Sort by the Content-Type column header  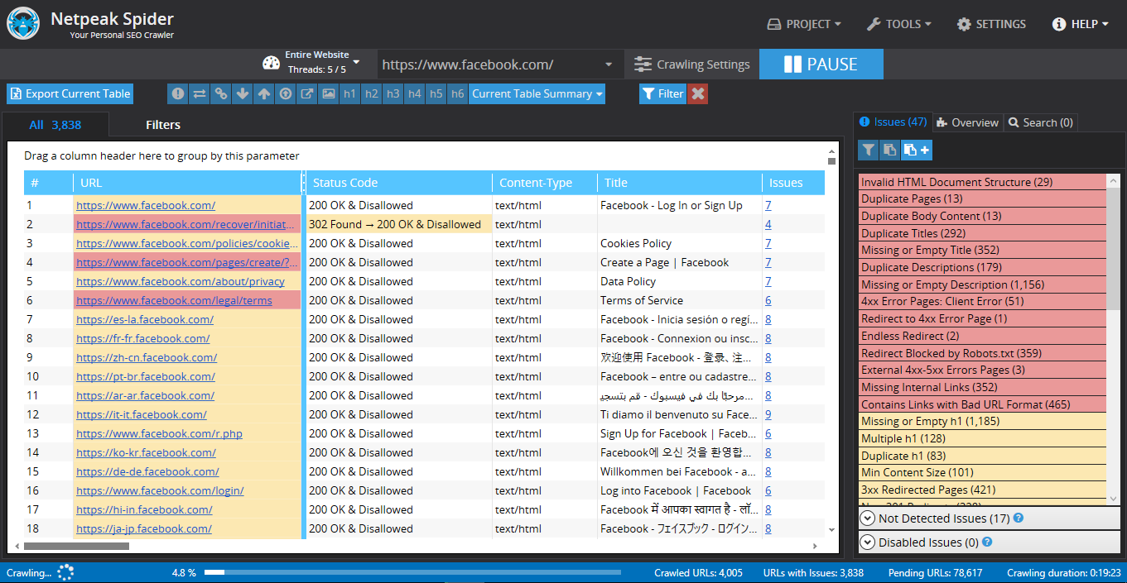point(545,183)
